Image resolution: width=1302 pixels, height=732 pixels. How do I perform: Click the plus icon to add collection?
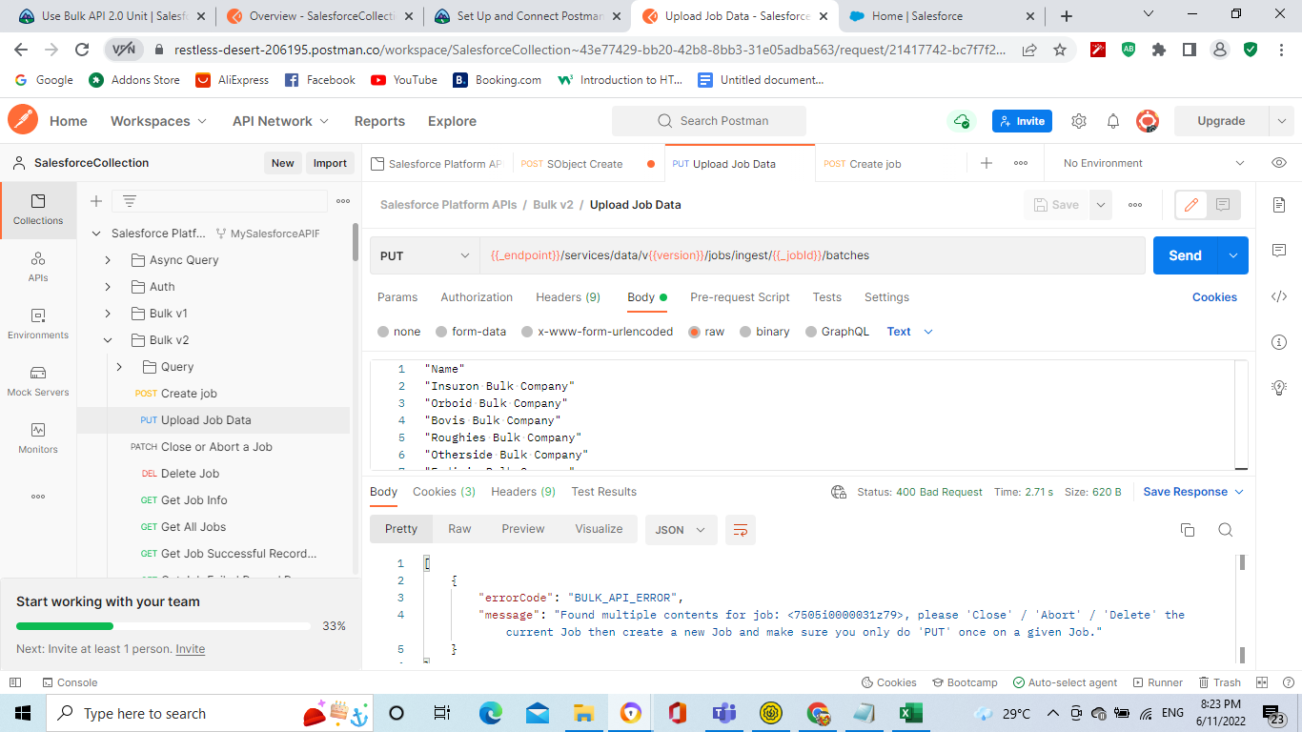pyautogui.click(x=95, y=201)
